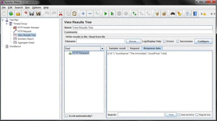The height and width of the screenshot is (121, 217).
Task: Select Aggregate Graph in tree
Action: (26, 43)
